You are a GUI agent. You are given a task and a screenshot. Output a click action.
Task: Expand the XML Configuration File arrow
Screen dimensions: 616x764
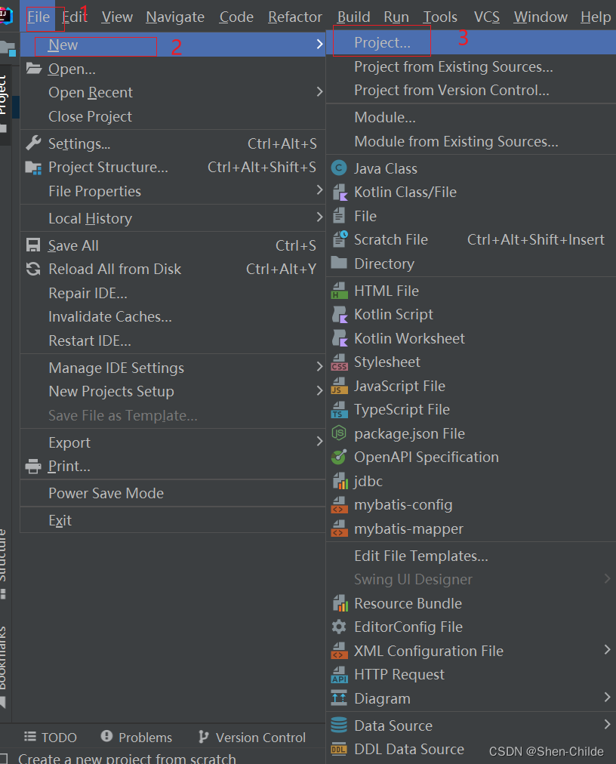pos(607,649)
